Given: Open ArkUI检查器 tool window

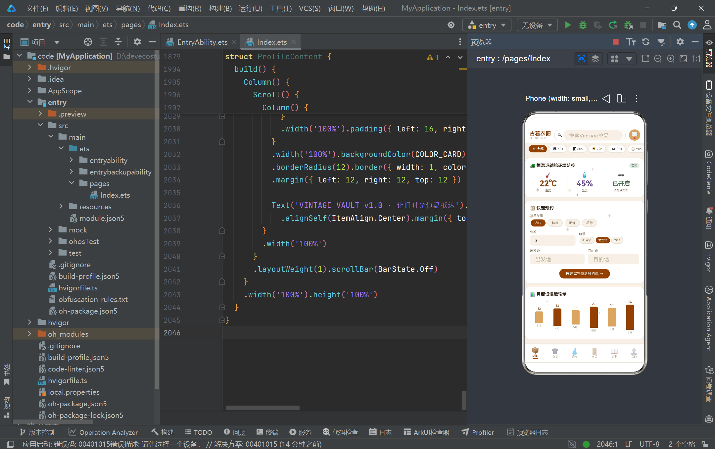Looking at the screenshot, I should [426, 432].
